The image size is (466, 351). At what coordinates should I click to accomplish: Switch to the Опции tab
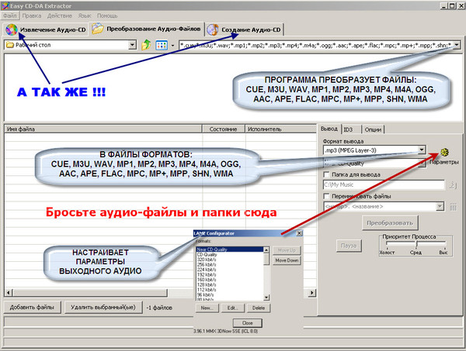pyautogui.click(x=373, y=129)
